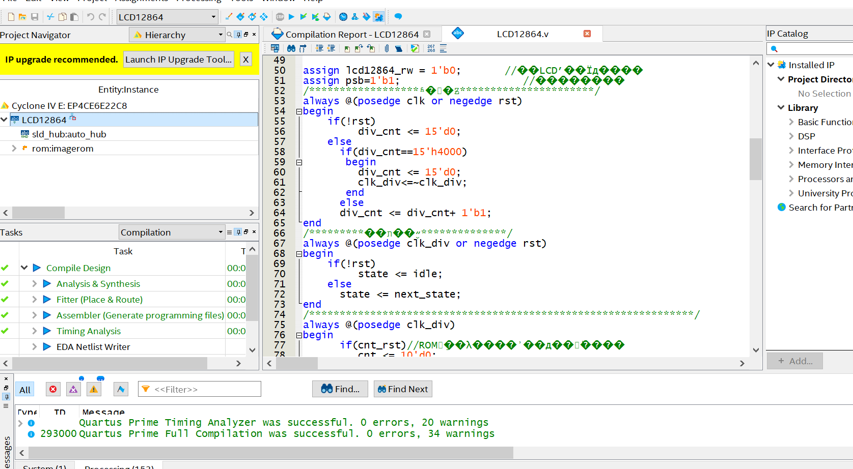853x469 pixels.
Task: Expand Timing Analysis task
Action: click(34, 331)
